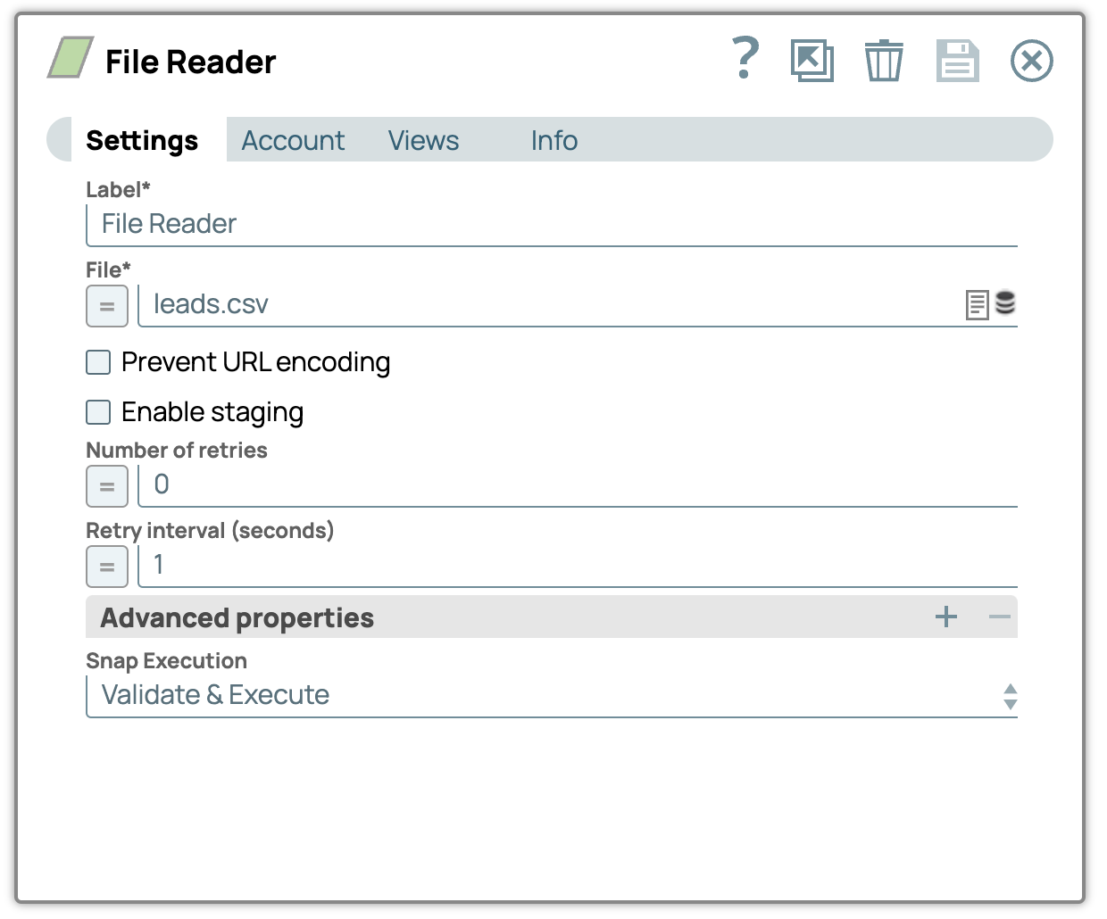Image resolution: width=1107 pixels, height=919 pixels.
Task: Toggle expression button for Retry interval
Action: click(x=107, y=567)
